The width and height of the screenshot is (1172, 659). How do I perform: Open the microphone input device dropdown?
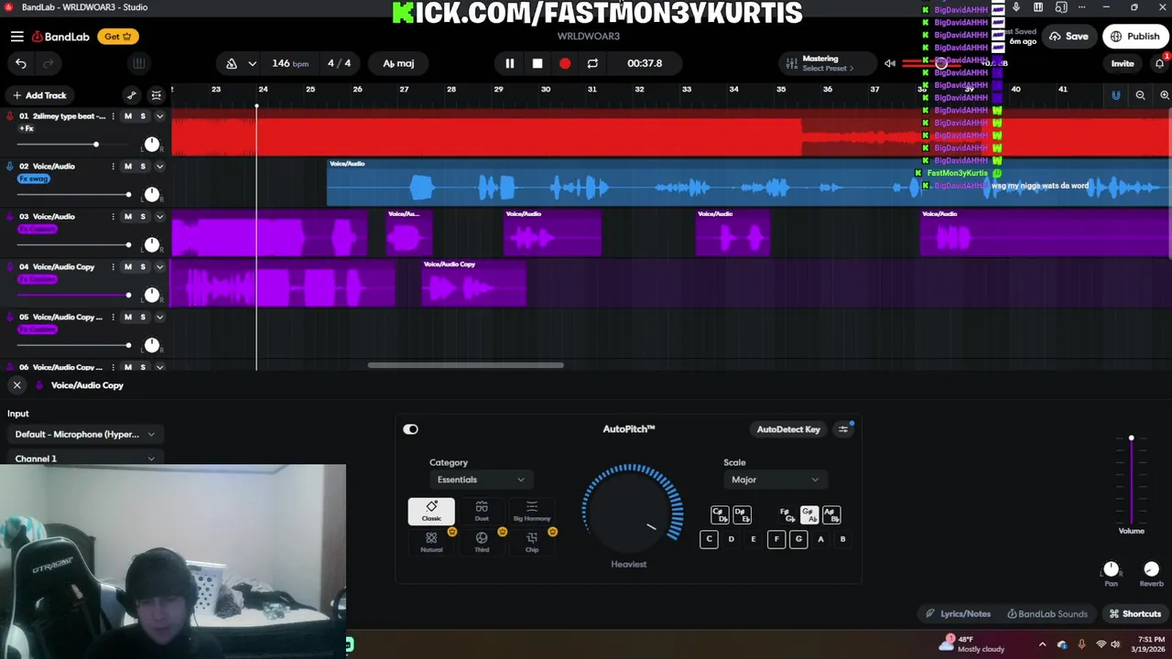point(84,435)
